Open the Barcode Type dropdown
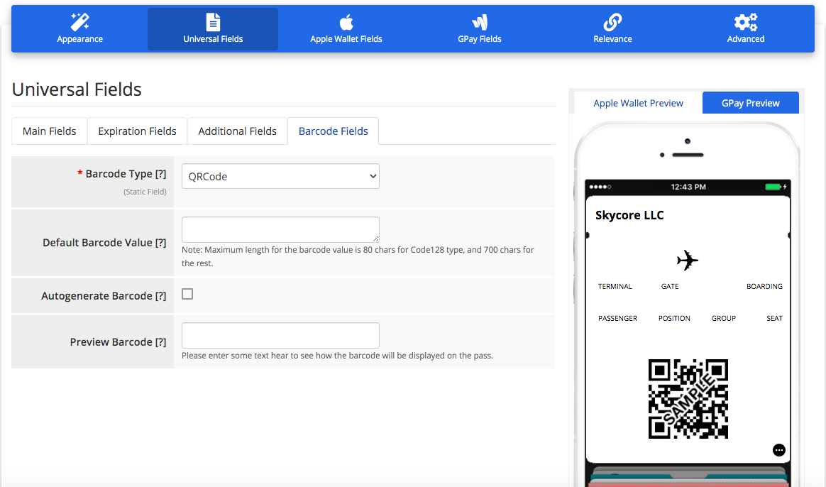The image size is (826, 487). point(280,177)
